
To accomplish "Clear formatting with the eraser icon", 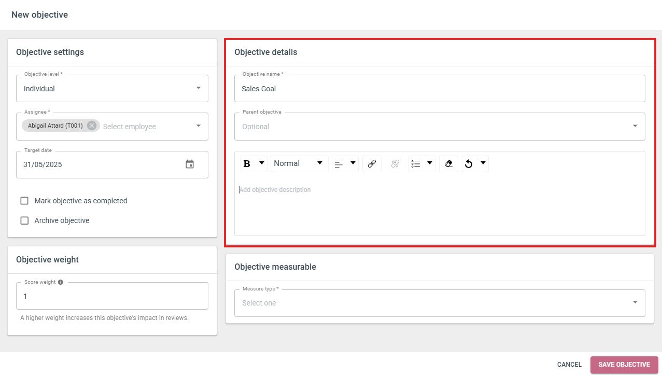I will pos(448,164).
